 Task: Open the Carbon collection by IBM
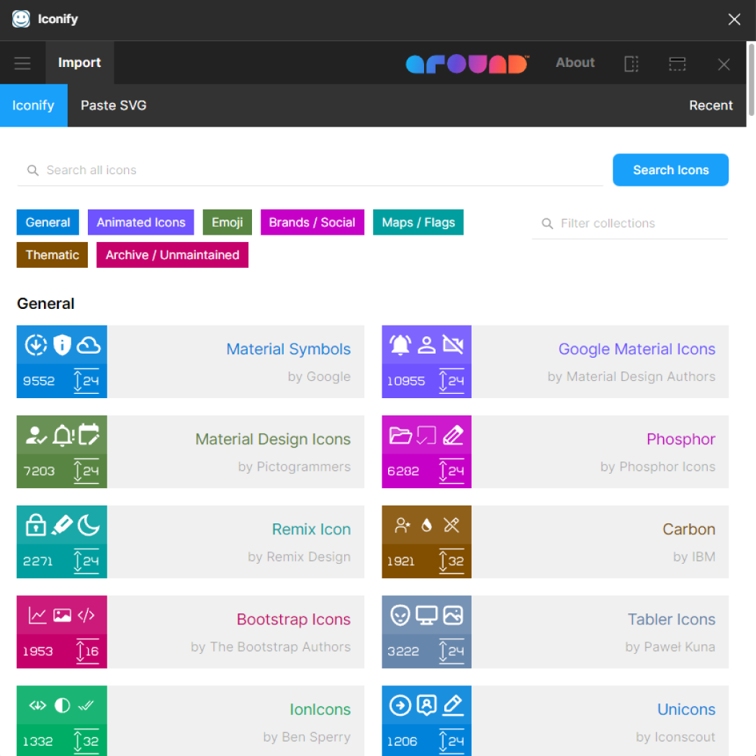coord(555,542)
